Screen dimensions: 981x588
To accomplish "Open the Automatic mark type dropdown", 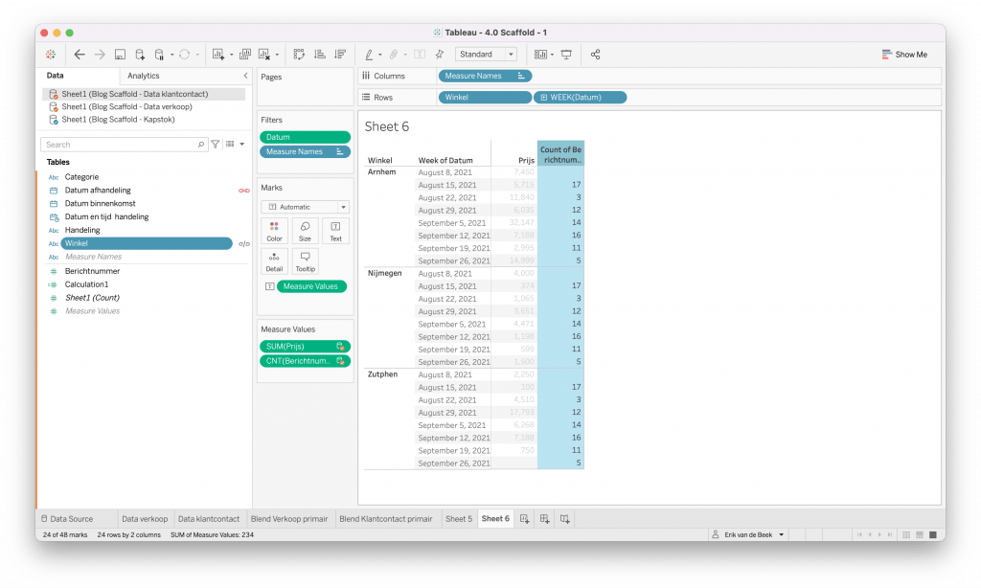I will 305,207.
